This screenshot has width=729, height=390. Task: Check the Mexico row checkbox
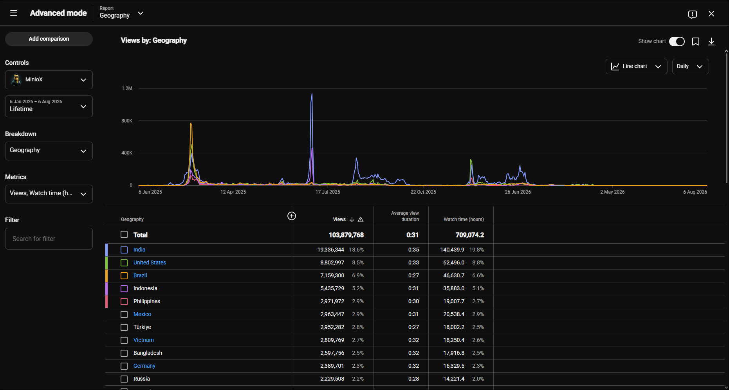click(x=124, y=315)
